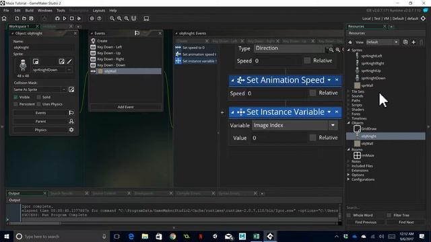Enable Uses Physics checkbox
431x242 pixels.
click(39, 104)
